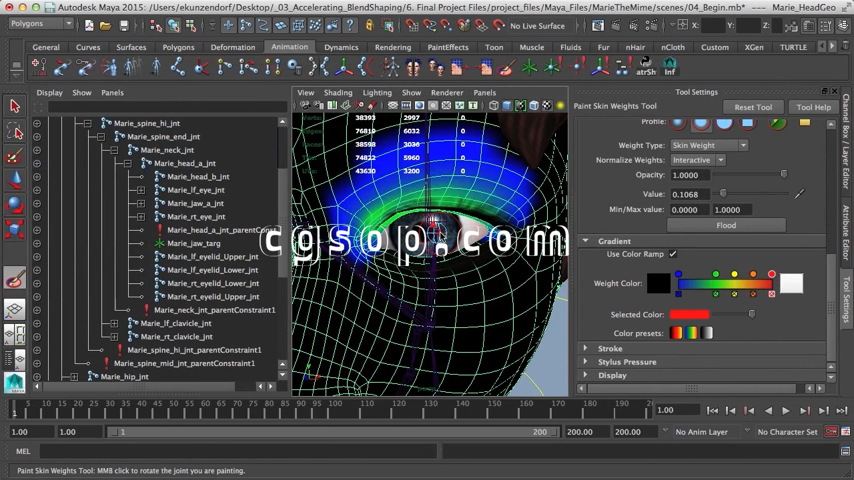854x480 pixels.
Task: Open the Normalize Weights dropdown
Action: pyautogui.click(x=697, y=160)
